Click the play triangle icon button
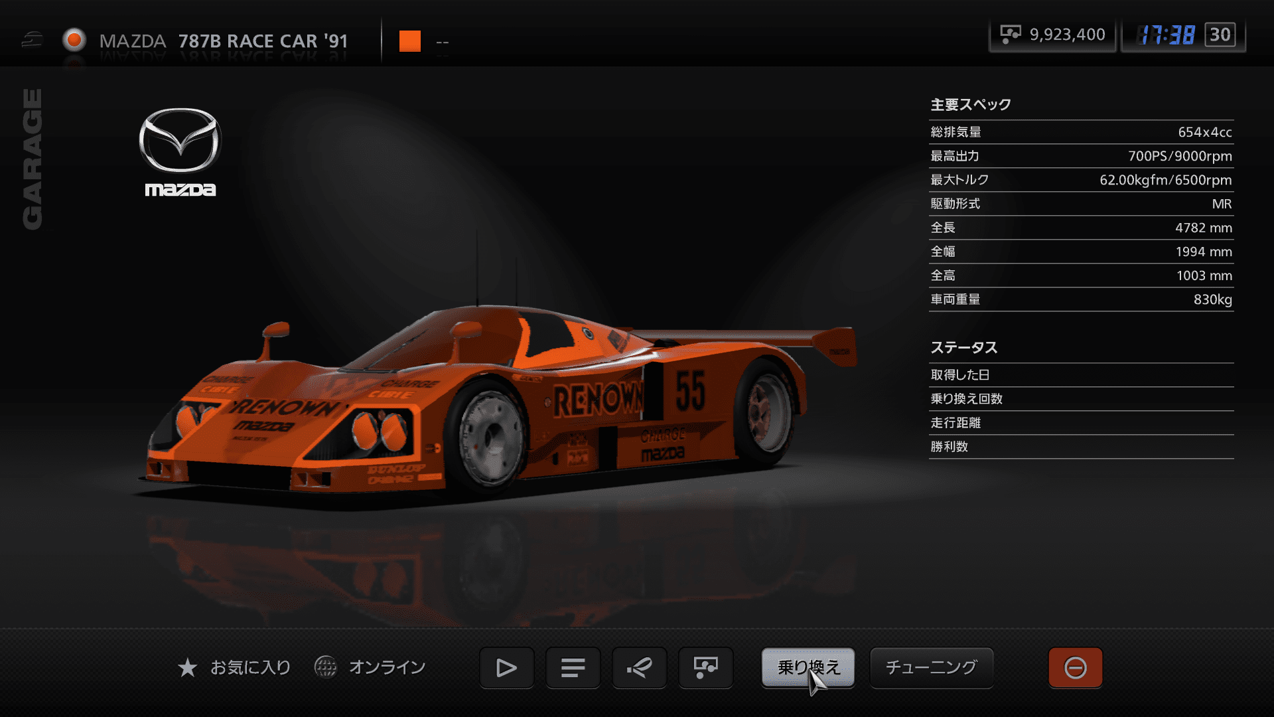The image size is (1274, 717). click(x=506, y=667)
